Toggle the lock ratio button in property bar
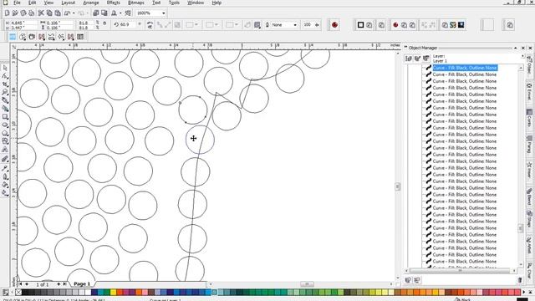The width and height of the screenshot is (535, 301). coord(104,23)
